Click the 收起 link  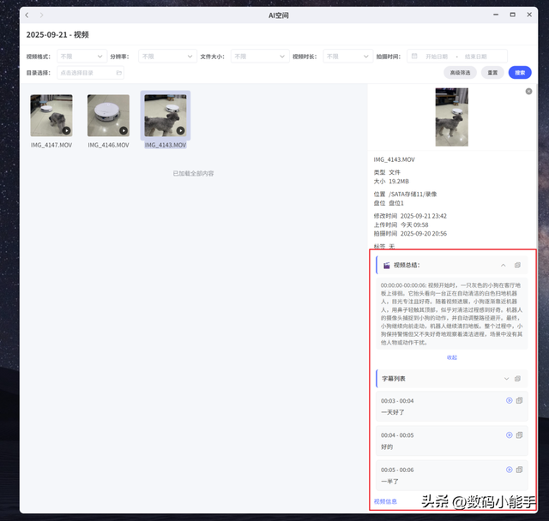tap(452, 357)
